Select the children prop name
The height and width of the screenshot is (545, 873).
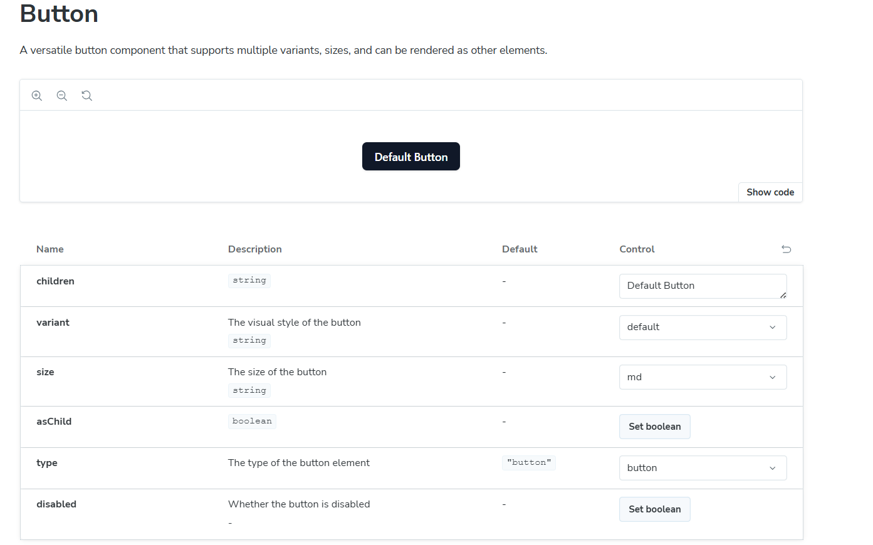(x=55, y=281)
